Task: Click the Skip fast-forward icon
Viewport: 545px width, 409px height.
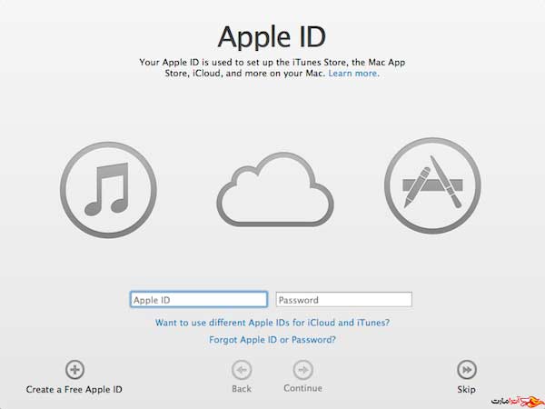Action: point(467,370)
